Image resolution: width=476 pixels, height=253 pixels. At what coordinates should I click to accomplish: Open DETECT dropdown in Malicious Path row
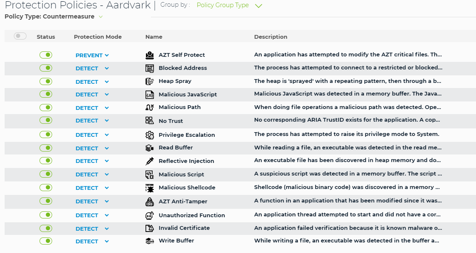[92, 108]
